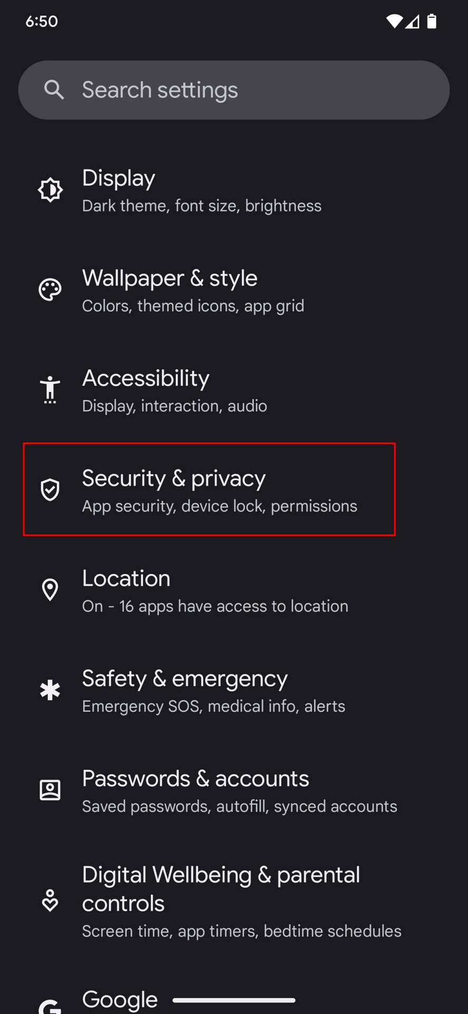Open Safety & emergency settings

coord(214,691)
